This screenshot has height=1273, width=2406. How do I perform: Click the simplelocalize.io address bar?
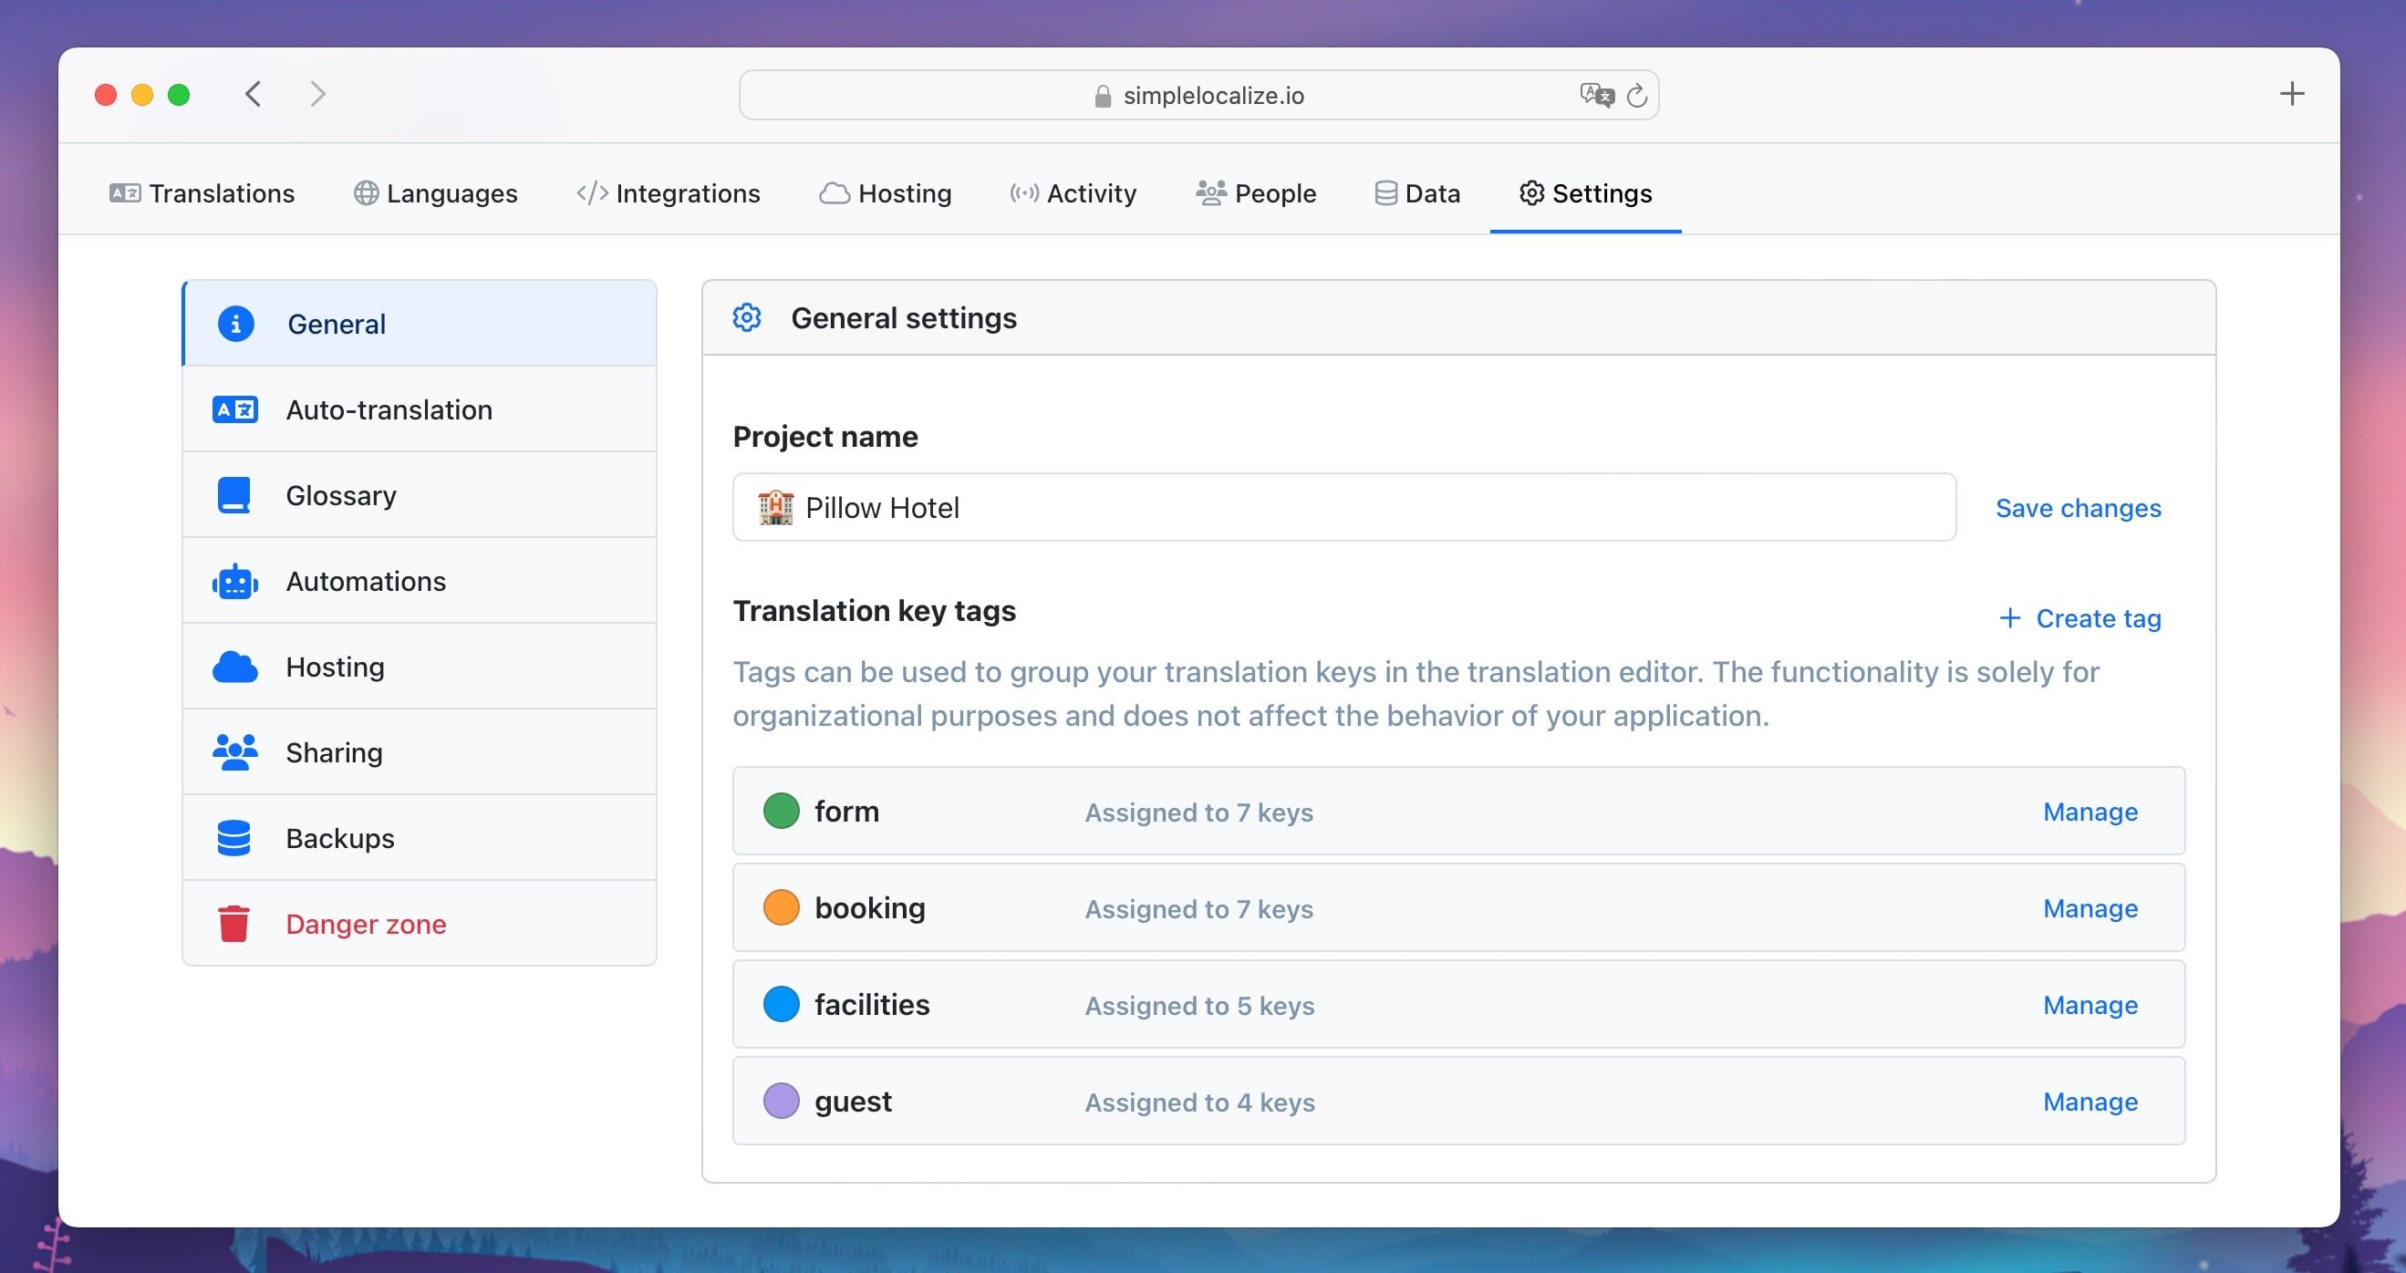click(1198, 95)
